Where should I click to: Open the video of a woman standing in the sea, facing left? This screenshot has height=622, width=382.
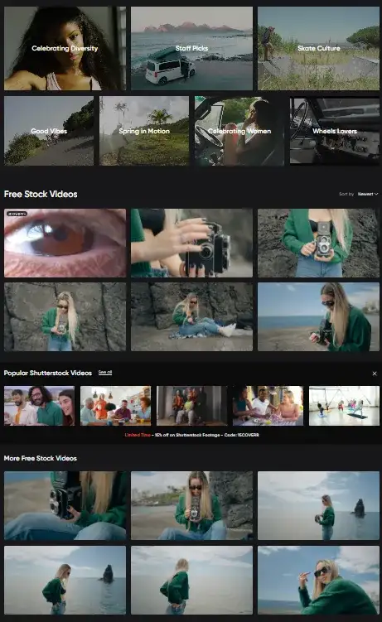click(318, 505)
